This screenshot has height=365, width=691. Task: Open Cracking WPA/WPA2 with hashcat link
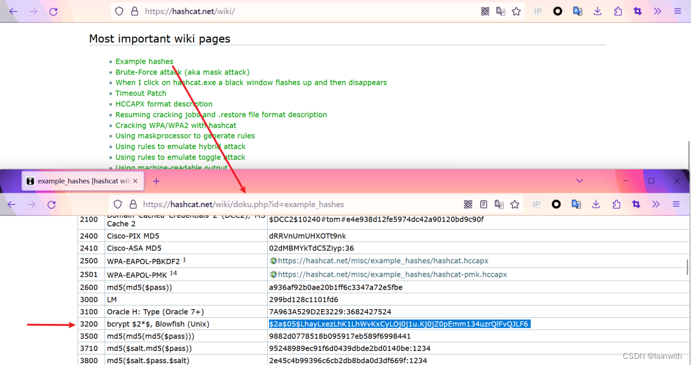pos(176,126)
